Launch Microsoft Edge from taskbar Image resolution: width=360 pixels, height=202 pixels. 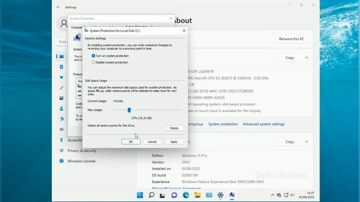(186, 195)
